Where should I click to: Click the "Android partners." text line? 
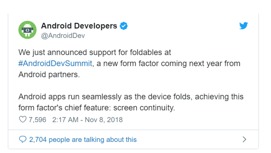[49, 74]
